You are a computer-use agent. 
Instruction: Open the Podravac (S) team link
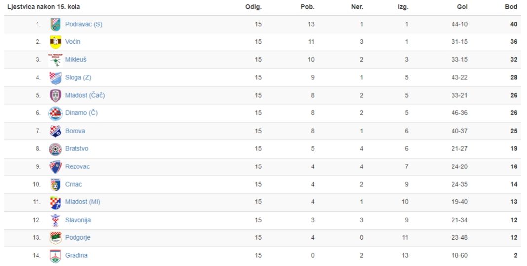pos(84,24)
